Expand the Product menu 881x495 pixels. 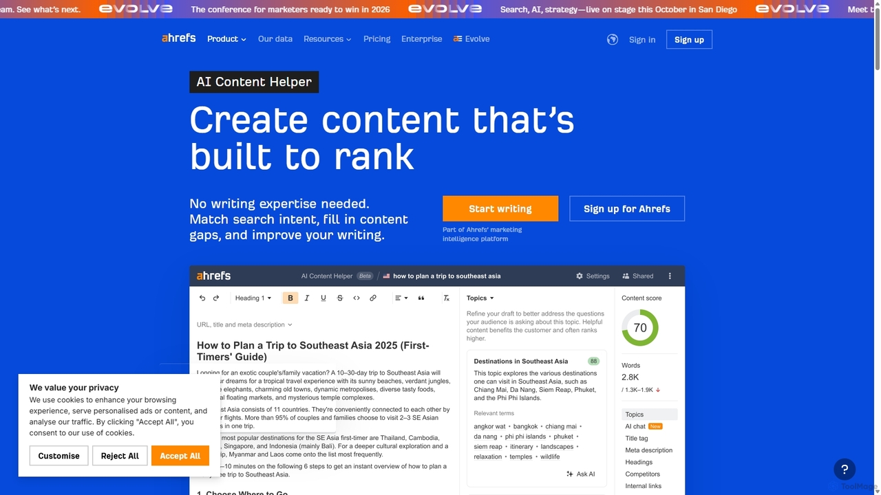point(226,38)
